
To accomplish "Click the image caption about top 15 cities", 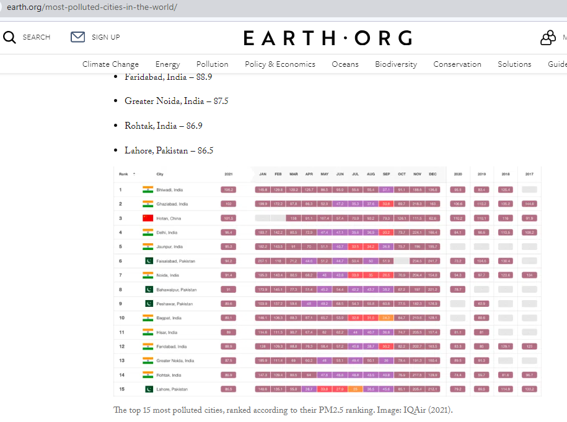I will coord(283,410).
